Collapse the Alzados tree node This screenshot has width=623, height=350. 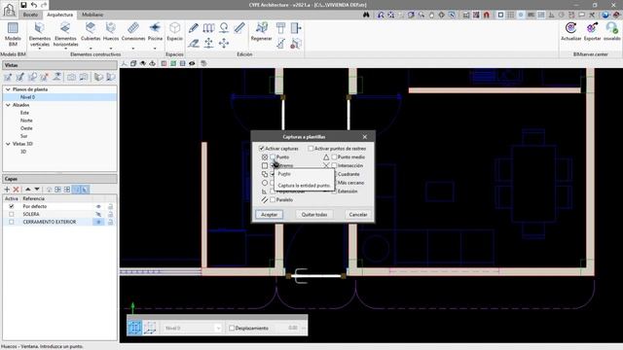click(x=8, y=105)
